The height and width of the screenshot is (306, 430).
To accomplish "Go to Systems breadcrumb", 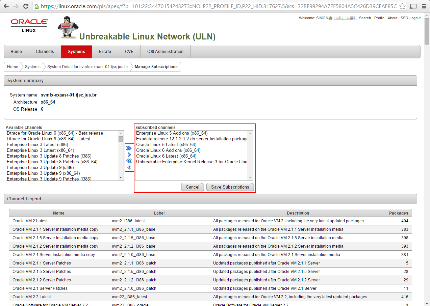I will [33, 67].
